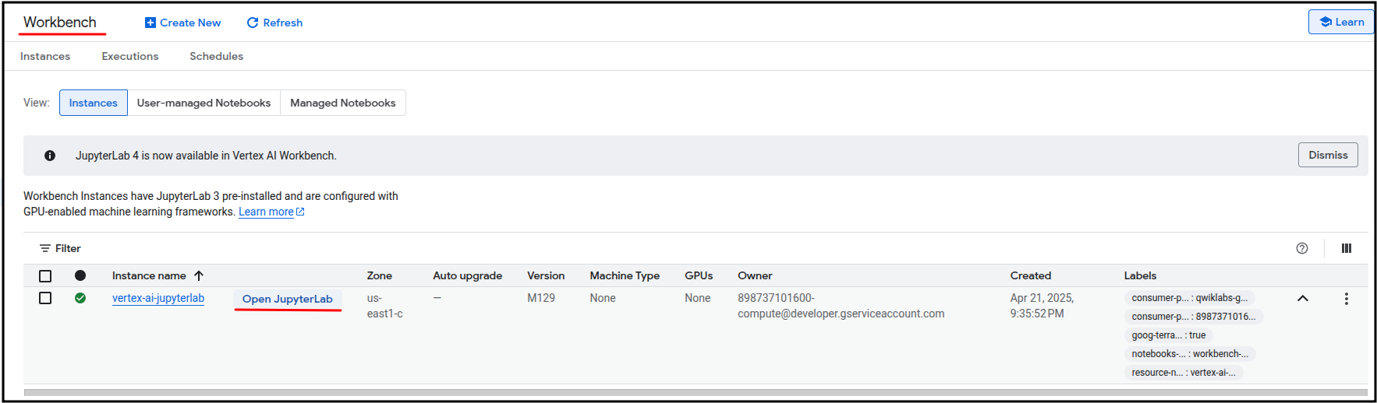Open the three-dot menu for vertex-ai-jupyterlab

pos(1347,299)
